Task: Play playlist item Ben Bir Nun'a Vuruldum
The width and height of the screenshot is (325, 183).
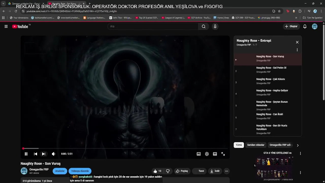Action: [268, 129]
